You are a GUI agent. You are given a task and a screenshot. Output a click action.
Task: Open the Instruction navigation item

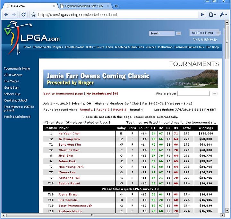pos(165,47)
